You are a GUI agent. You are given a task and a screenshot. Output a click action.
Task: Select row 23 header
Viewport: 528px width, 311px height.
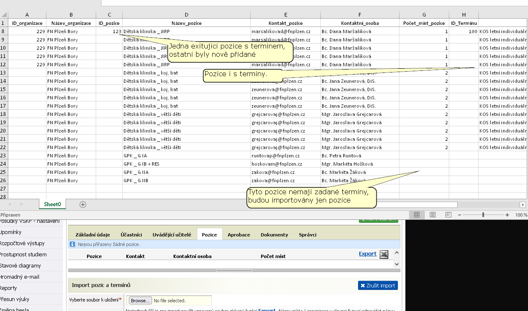[x=4, y=155]
